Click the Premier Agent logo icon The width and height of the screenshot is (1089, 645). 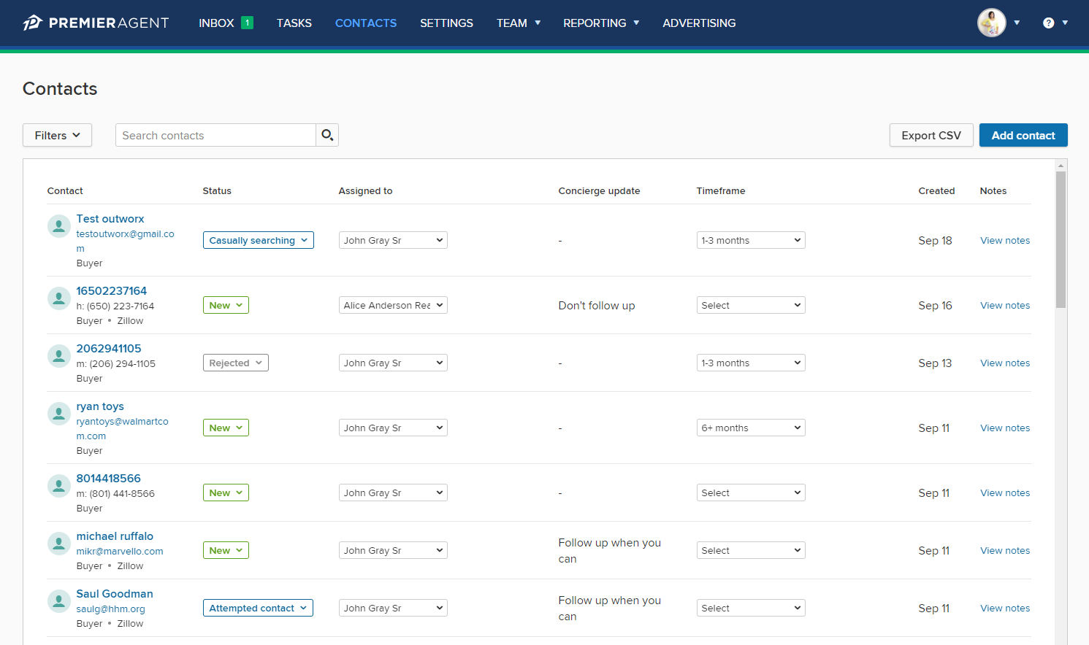(x=33, y=23)
